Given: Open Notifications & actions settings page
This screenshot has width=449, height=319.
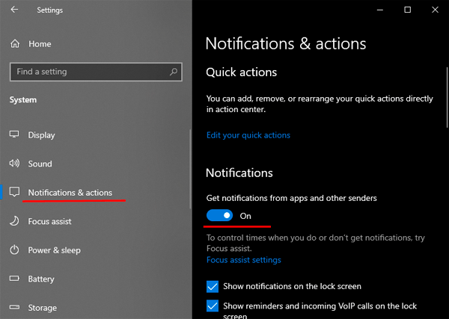Looking at the screenshot, I should (x=70, y=193).
